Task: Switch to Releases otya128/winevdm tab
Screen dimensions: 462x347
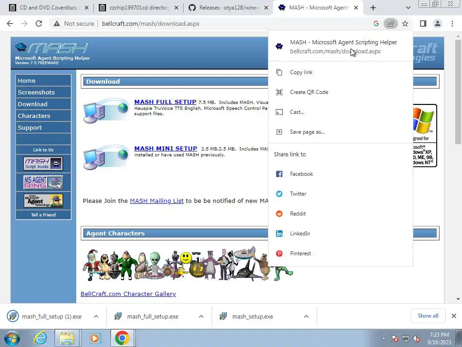Action: [x=229, y=8]
